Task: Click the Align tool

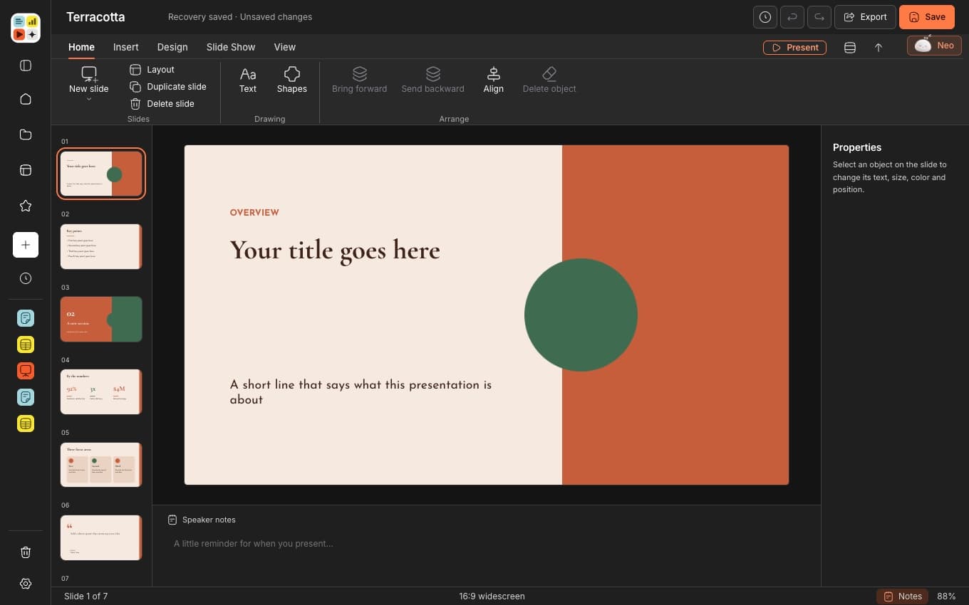Action: coord(493,80)
